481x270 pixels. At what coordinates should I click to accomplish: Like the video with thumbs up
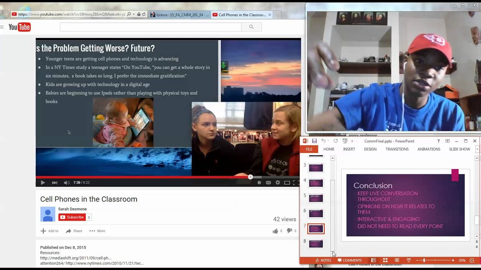[x=275, y=231]
